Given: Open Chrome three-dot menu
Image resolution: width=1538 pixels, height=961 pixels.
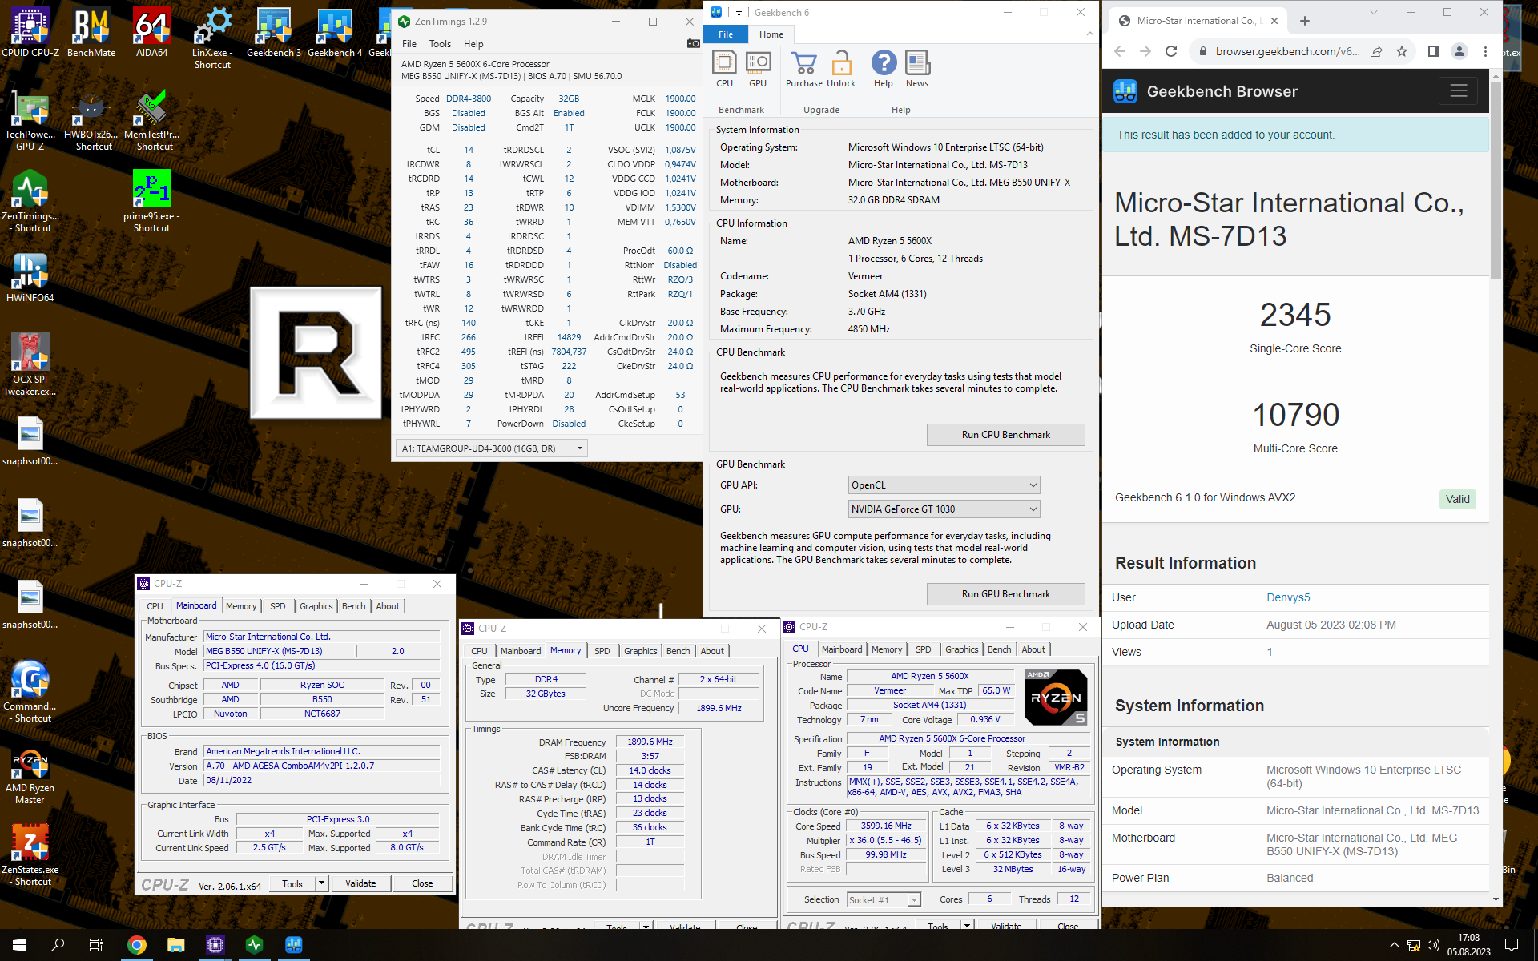Looking at the screenshot, I should click(x=1485, y=51).
